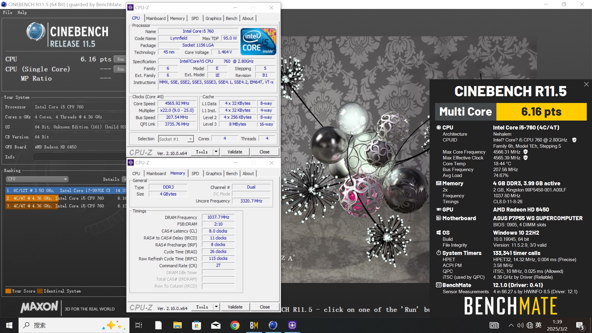Click verified shield beside Max Effective Clock
Viewport: 592px width, 333px height.
[525, 158]
